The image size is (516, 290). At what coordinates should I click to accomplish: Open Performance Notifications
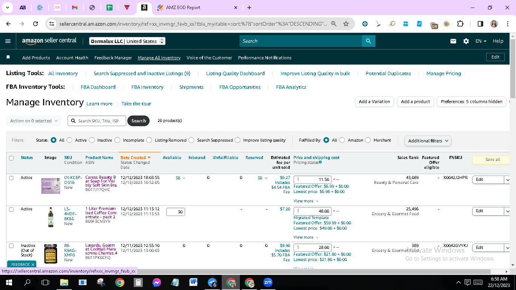[264, 58]
